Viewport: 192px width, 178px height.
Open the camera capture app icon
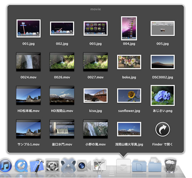84,165
